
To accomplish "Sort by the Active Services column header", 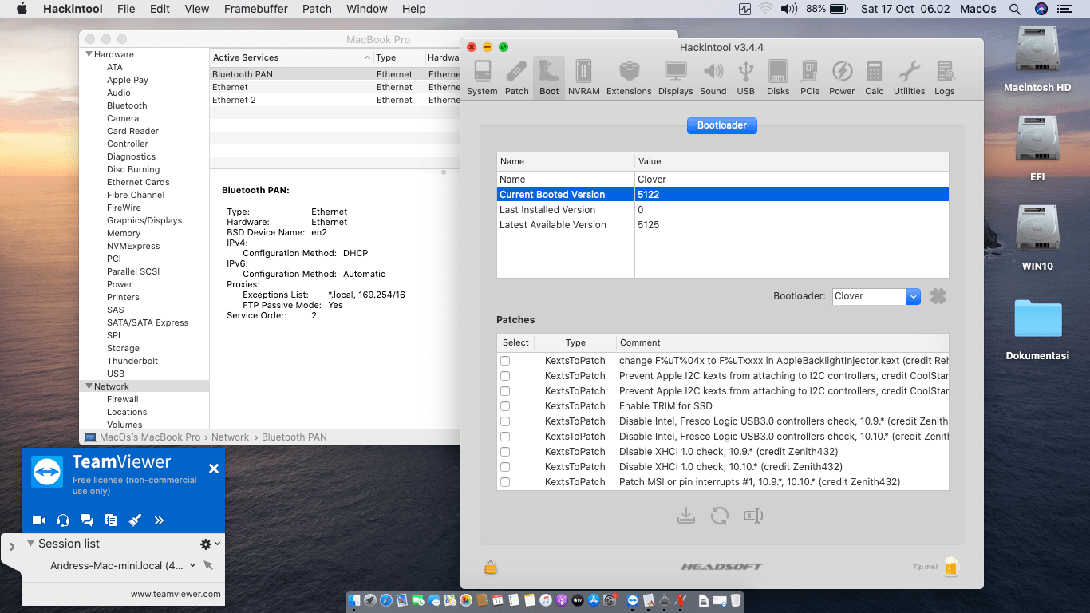I will click(291, 57).
